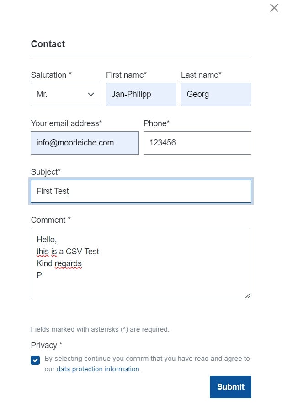Click the Last name label text
Screen dimensions: 282x418
pos(201,75)
